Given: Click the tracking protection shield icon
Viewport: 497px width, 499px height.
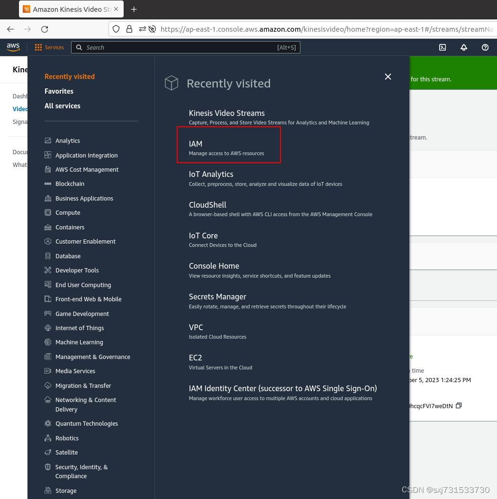Looking at the screenshot, I should pos(117,29).
